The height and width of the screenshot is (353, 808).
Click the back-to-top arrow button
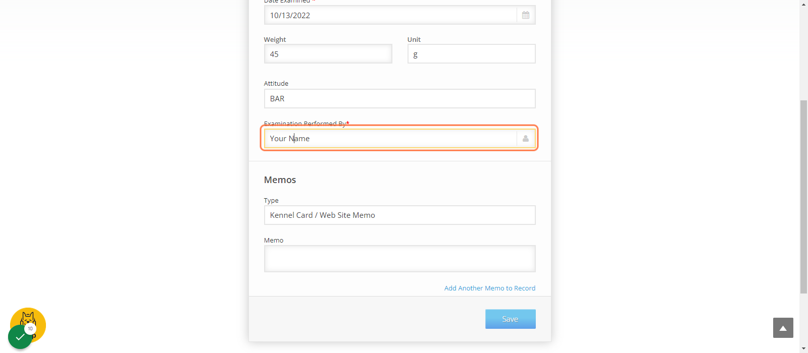[783, 328]
